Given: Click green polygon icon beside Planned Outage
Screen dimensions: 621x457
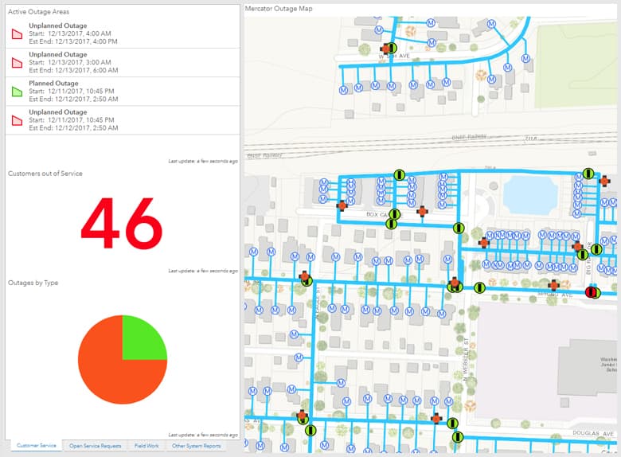Looking at the screenshot, I should point(16,92).
